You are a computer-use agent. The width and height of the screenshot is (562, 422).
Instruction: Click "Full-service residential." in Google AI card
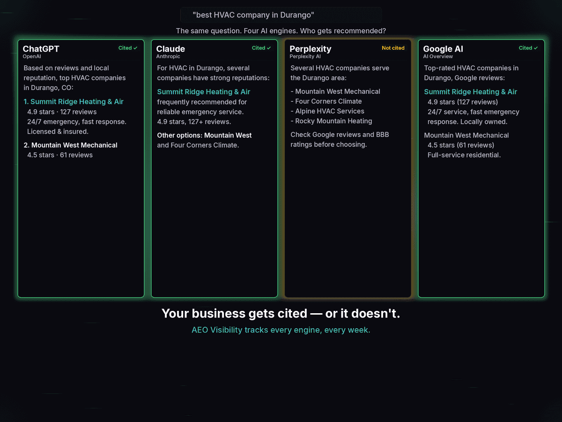click(464, 155)
